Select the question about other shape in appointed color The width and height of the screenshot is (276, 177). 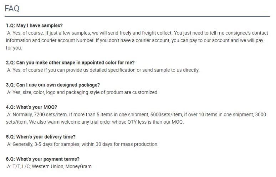pyautogui.click(x=65, y=63)
